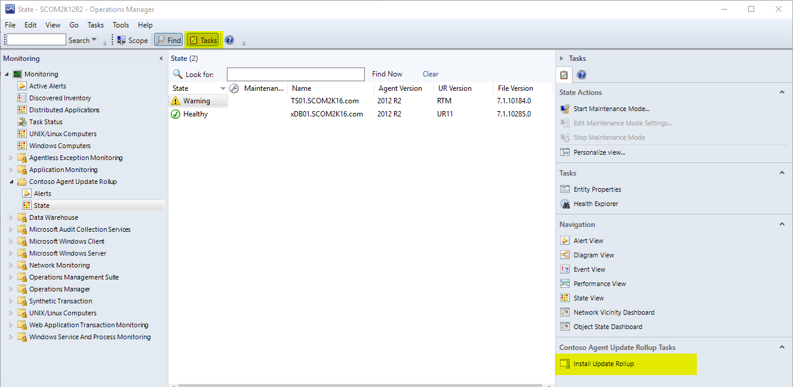Click the Windows Computers state icon
Viewport: 793px width, 387px height.
(x=22, y=146)
